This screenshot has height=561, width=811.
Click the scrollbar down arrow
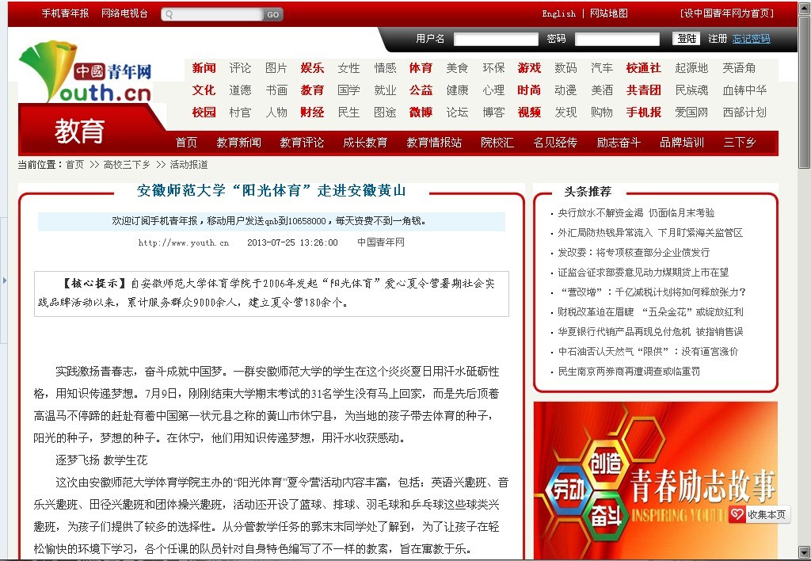804,552
